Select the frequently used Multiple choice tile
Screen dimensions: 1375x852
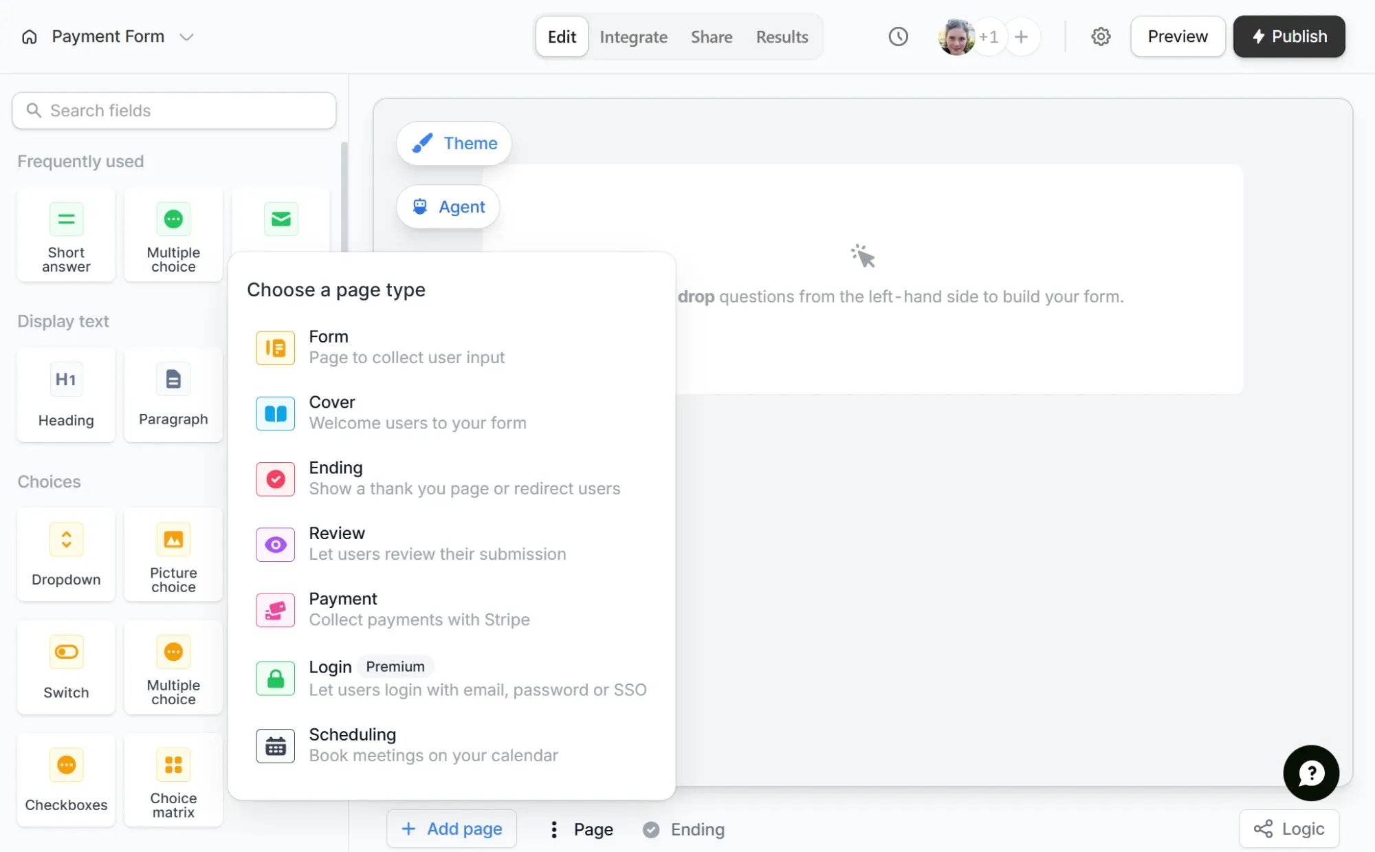click(173, 235)
